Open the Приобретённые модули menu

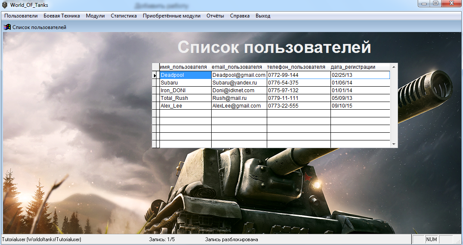tap(171, 16)
